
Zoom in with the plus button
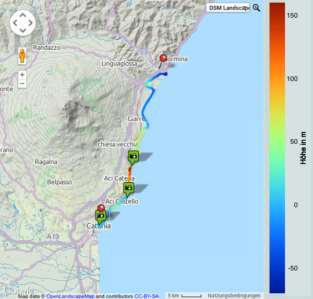pos(22,75)
